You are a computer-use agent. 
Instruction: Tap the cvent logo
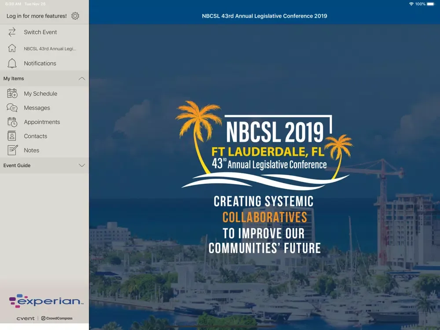click(26, 318)
